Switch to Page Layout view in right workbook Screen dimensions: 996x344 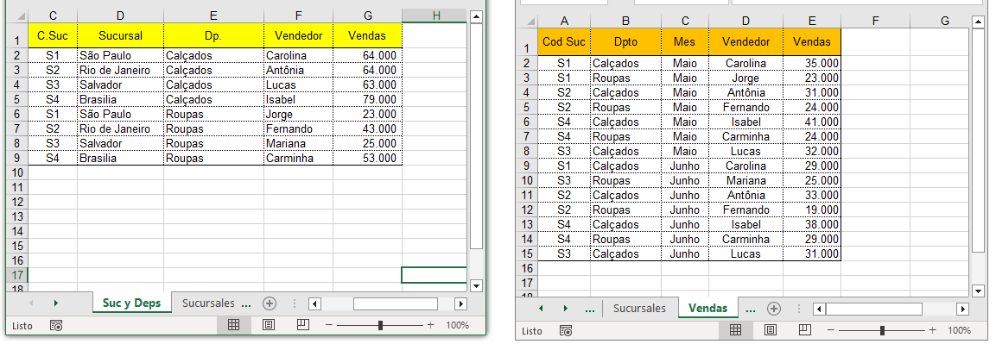(771, 330)
